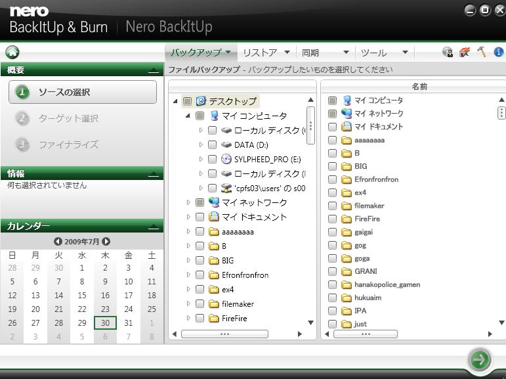The height and width of the screenshot is (379, 506).
Task: Collapse the カレンダー panel
Action: tap(154, 226)
